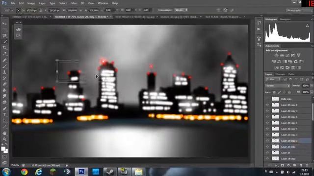Click histogram cached data warning icon

(x=307, y=26)
